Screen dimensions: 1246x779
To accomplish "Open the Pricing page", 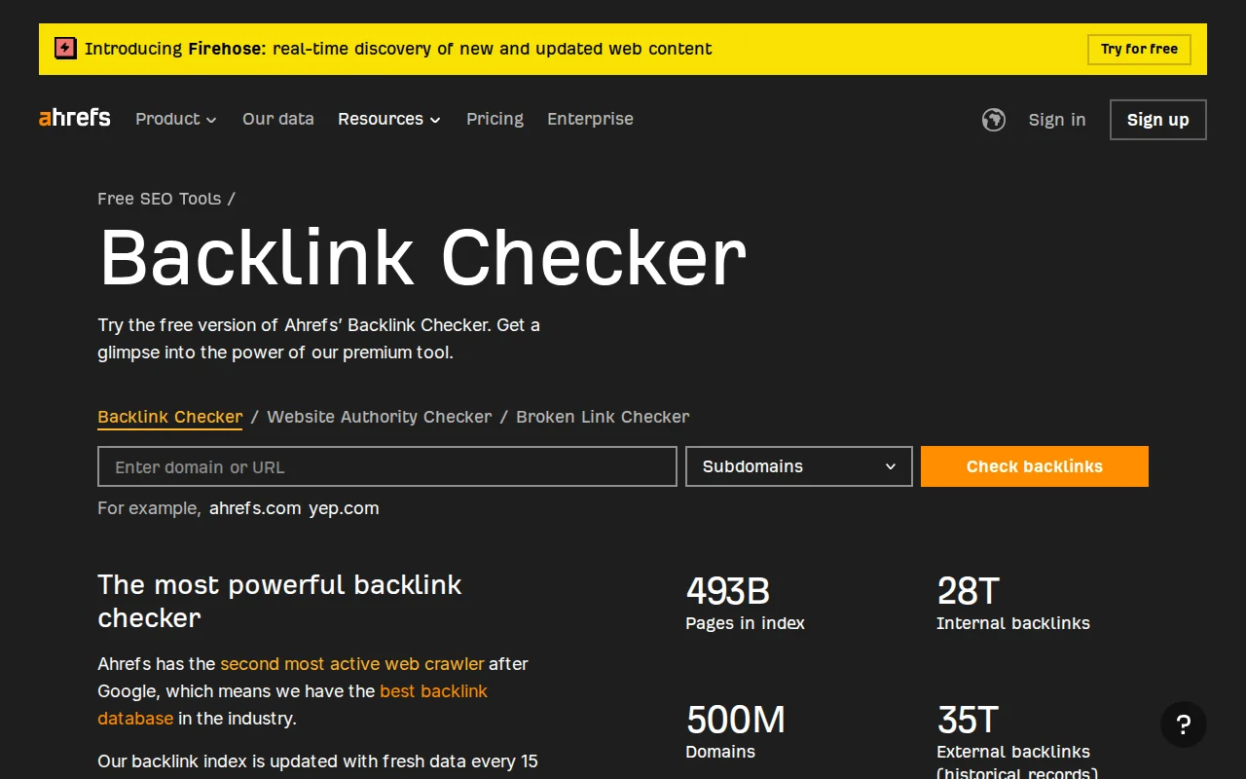I will [x=495, y=119].
